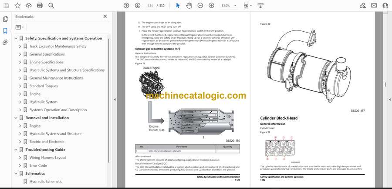Open the Hydraulic Schematic bookmark

(46, 182)
